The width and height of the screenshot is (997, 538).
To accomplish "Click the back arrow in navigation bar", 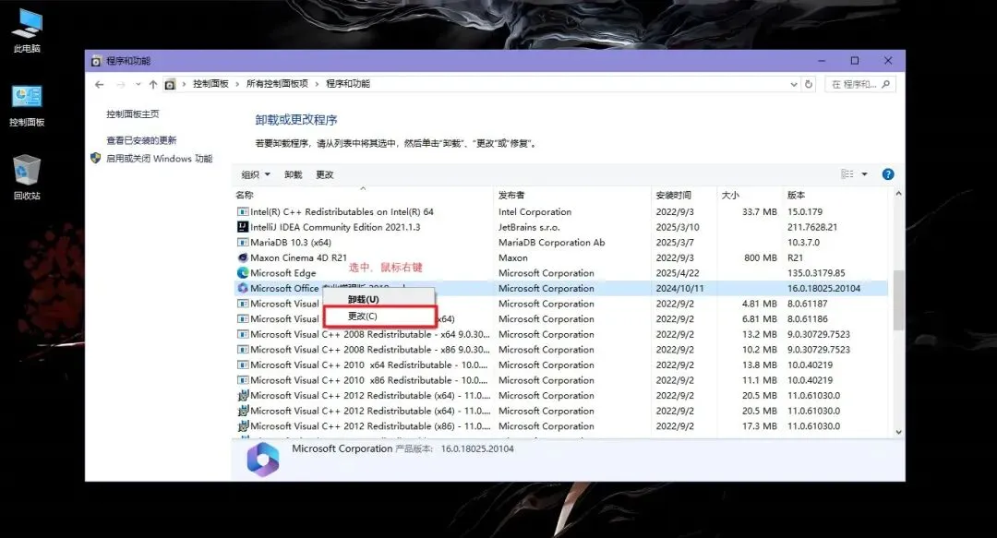I will pyautogui.click(x=99, y=84).
